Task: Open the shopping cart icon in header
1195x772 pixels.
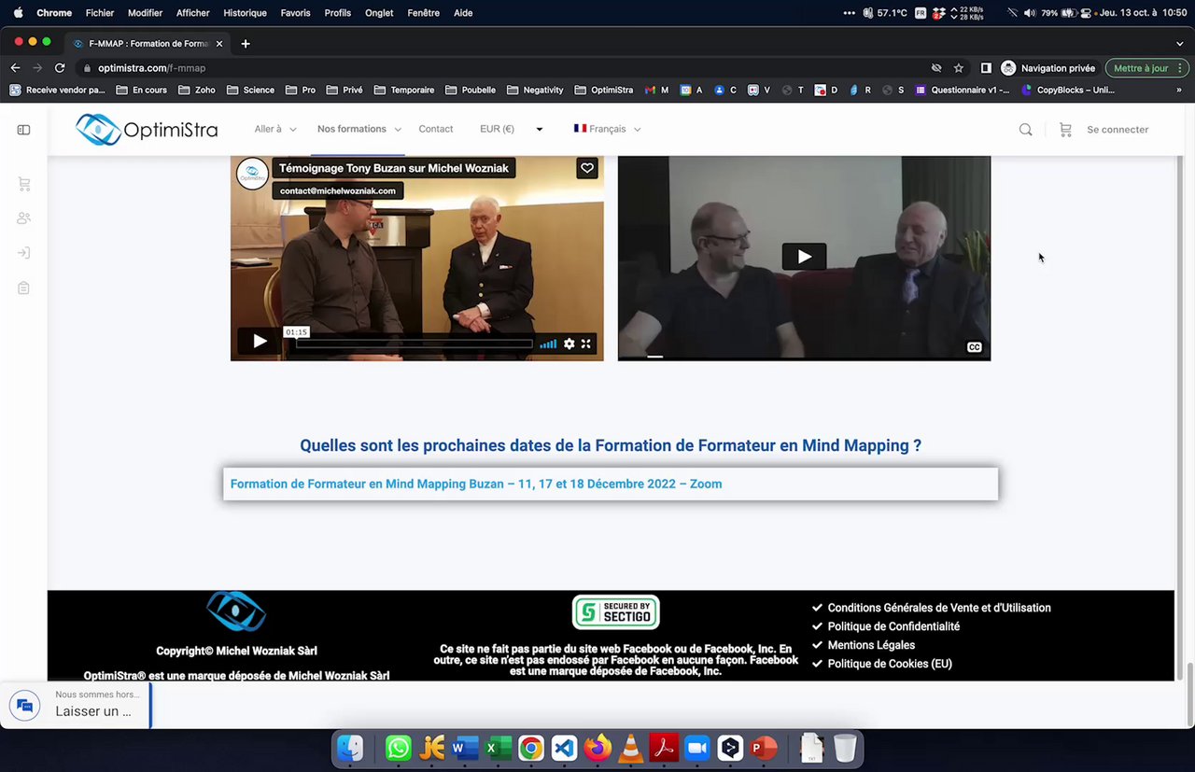Action: [1065, 130]
